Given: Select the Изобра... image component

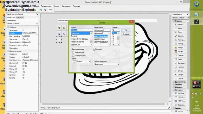Looking at the screenshot, I should click(x=179, y=48).
